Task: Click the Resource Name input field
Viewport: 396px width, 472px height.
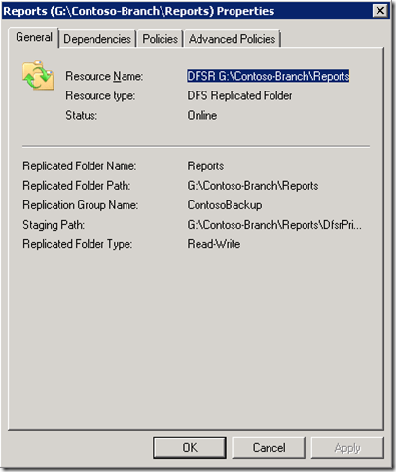Action: pos(269,76)
